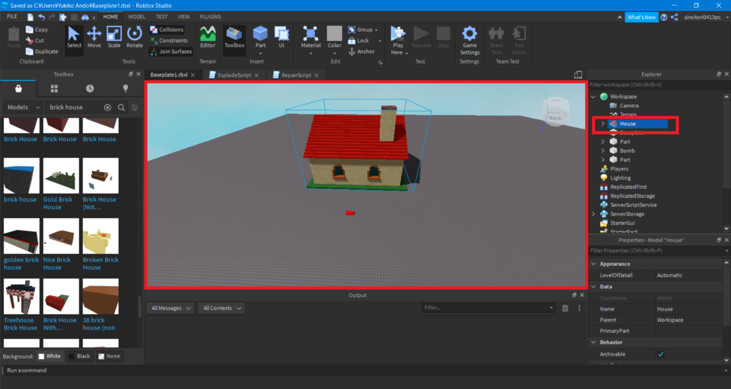Click the Copy icon
The width and height of the screenshot is (731, 389).
pos(30,29)
